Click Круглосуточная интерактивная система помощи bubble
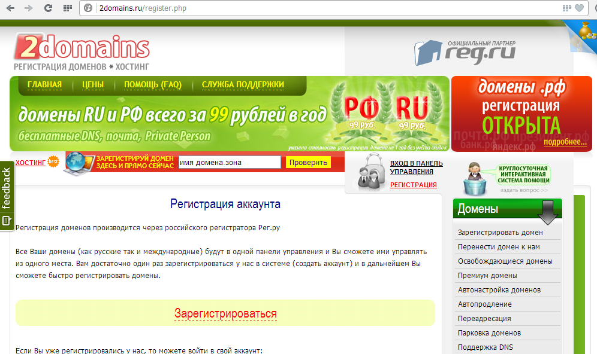Image resolution: width=597 pixels, height=354 pixels. click(x=523, y=175)
